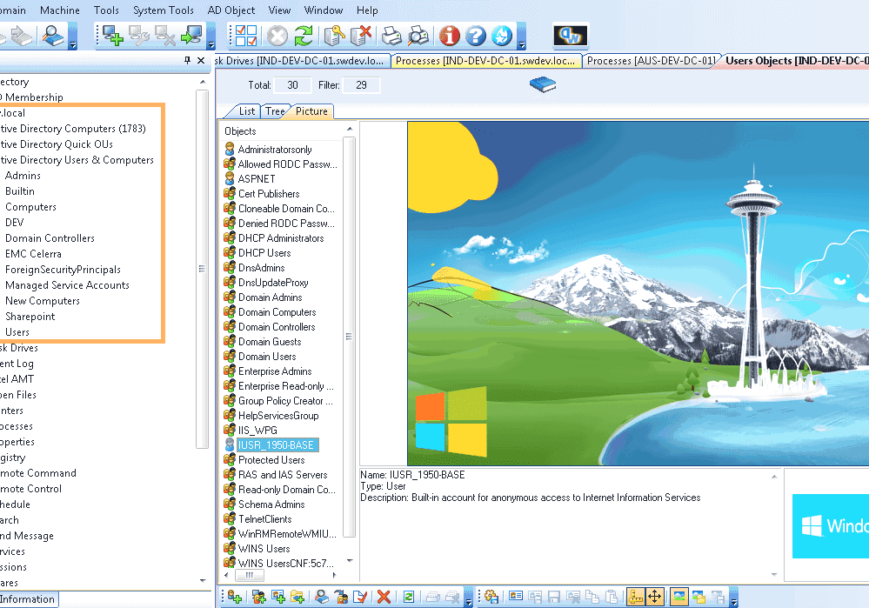This screenshot has width=869, height=608.
Task: Click the print toolbar icon
Action: [391, 36]
